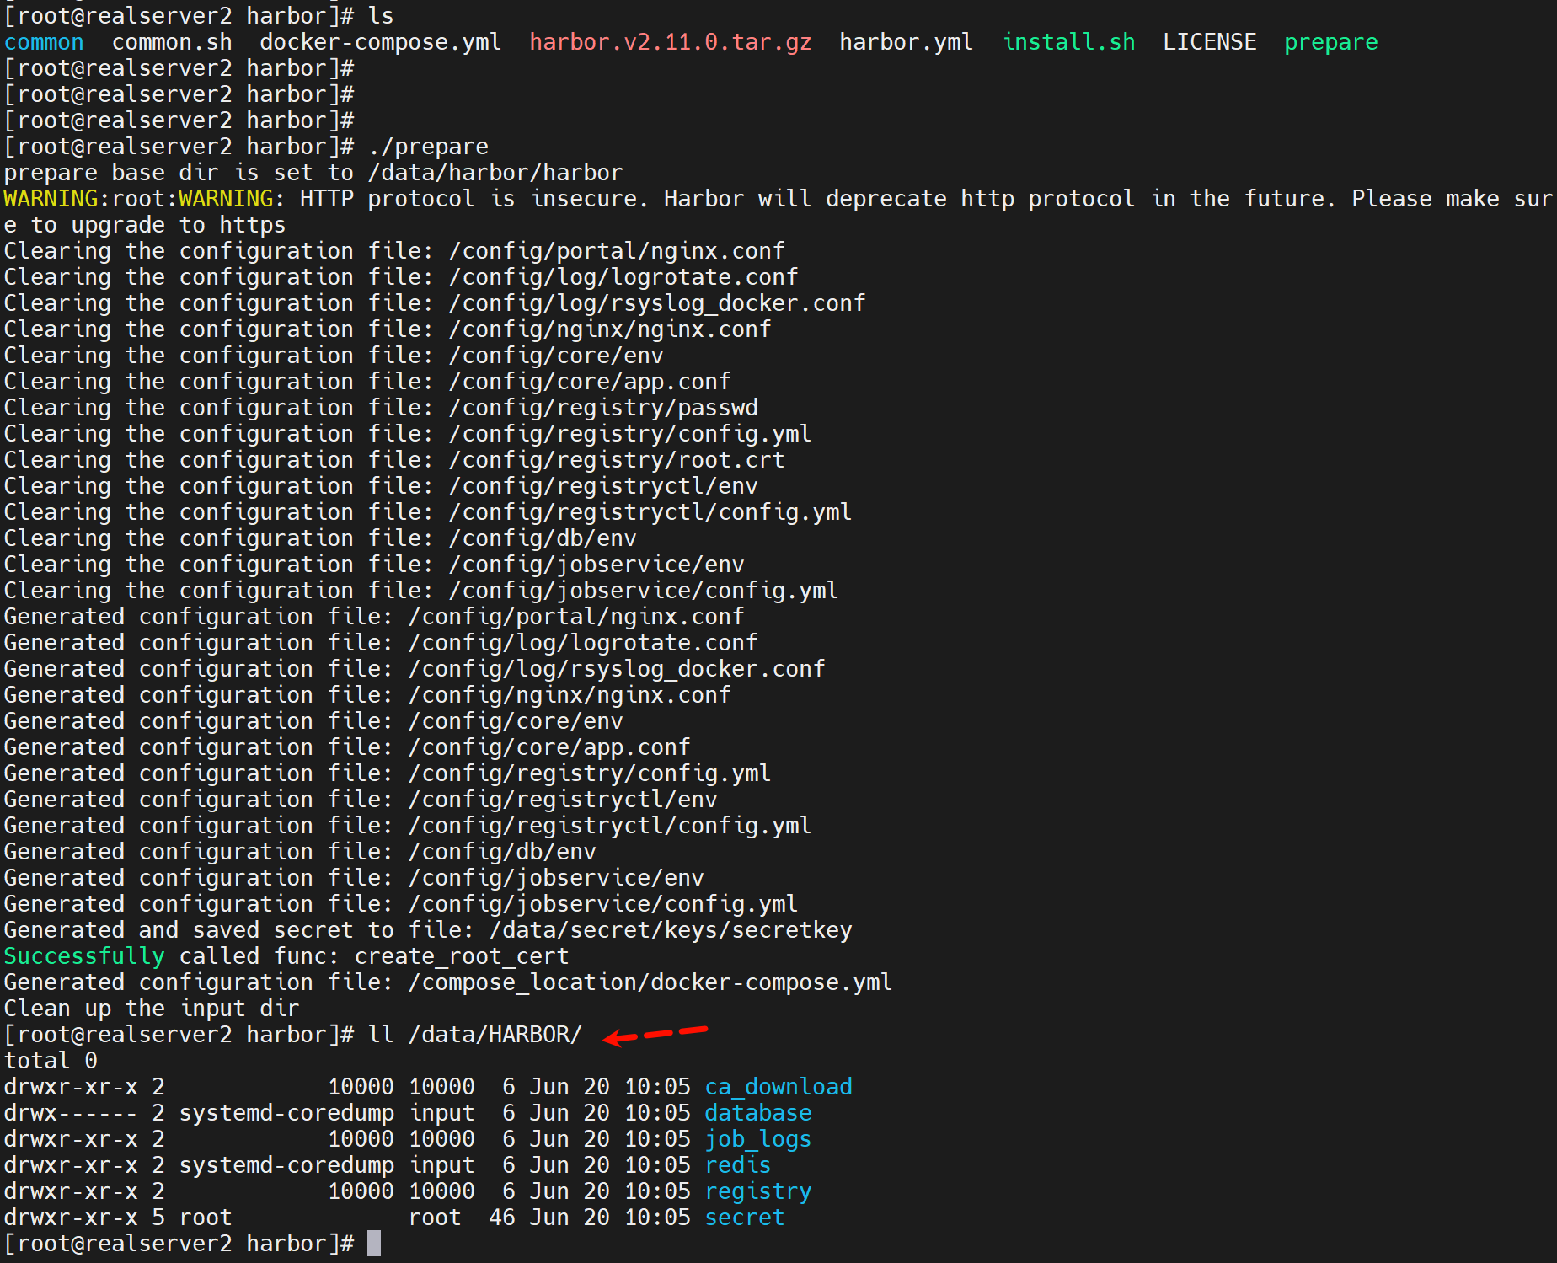
Task: Click the harbor.yml filename in ls output
Action: click(906, 42)
